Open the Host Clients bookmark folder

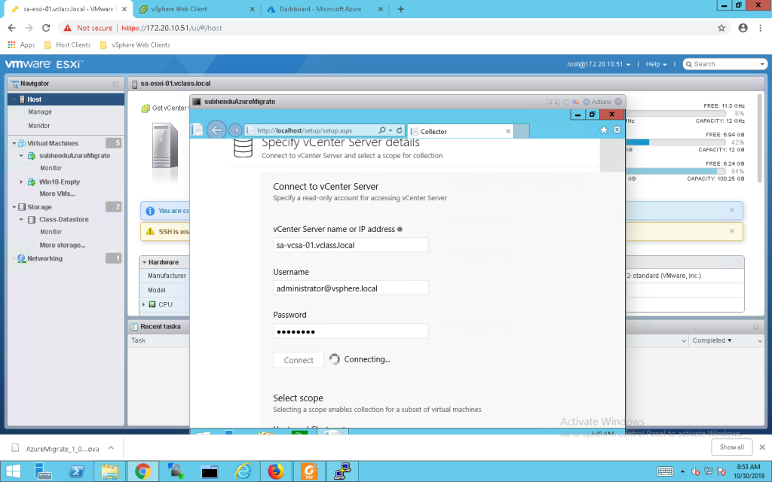[x=67, y=44]
